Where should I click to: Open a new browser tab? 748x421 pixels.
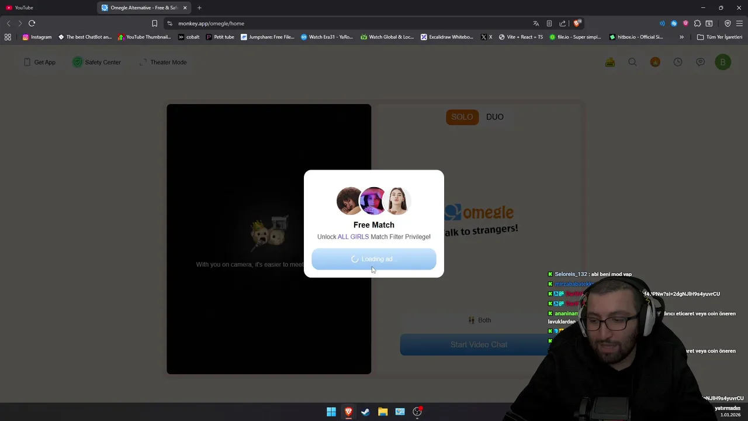tap(199, 8)
